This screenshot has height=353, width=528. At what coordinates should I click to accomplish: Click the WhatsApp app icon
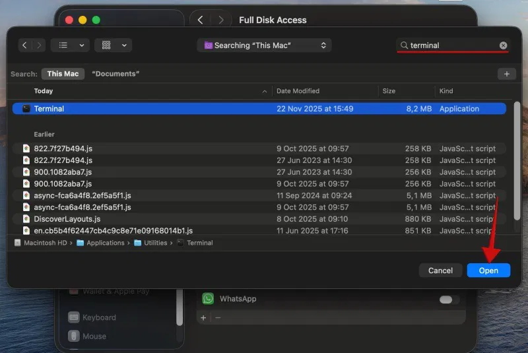coord(208,299)
